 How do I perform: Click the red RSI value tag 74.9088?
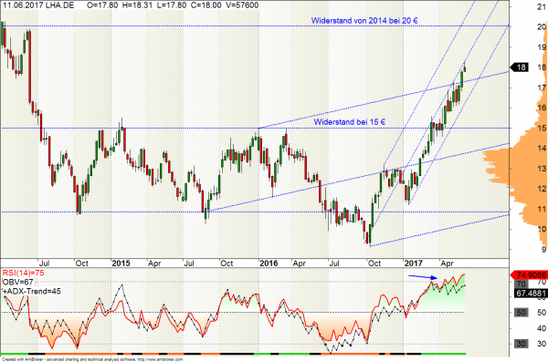tap(529, 274)
